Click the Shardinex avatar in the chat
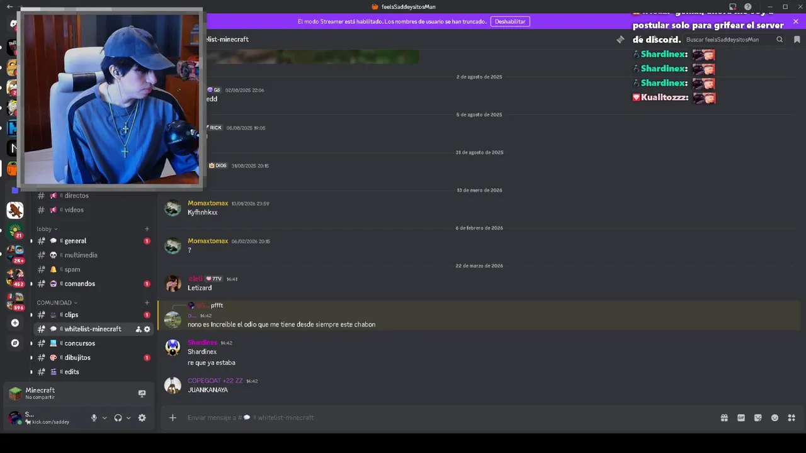Viewport: 806px width, 453px height. pos(173,347)
